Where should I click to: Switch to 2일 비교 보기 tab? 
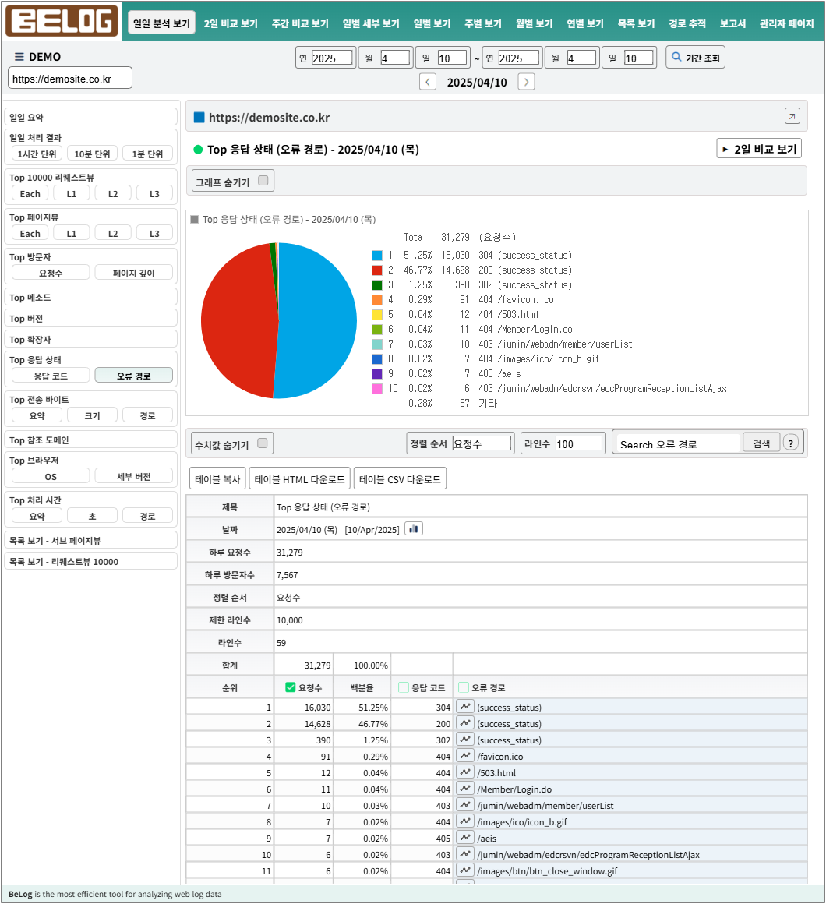coord(231,23)
